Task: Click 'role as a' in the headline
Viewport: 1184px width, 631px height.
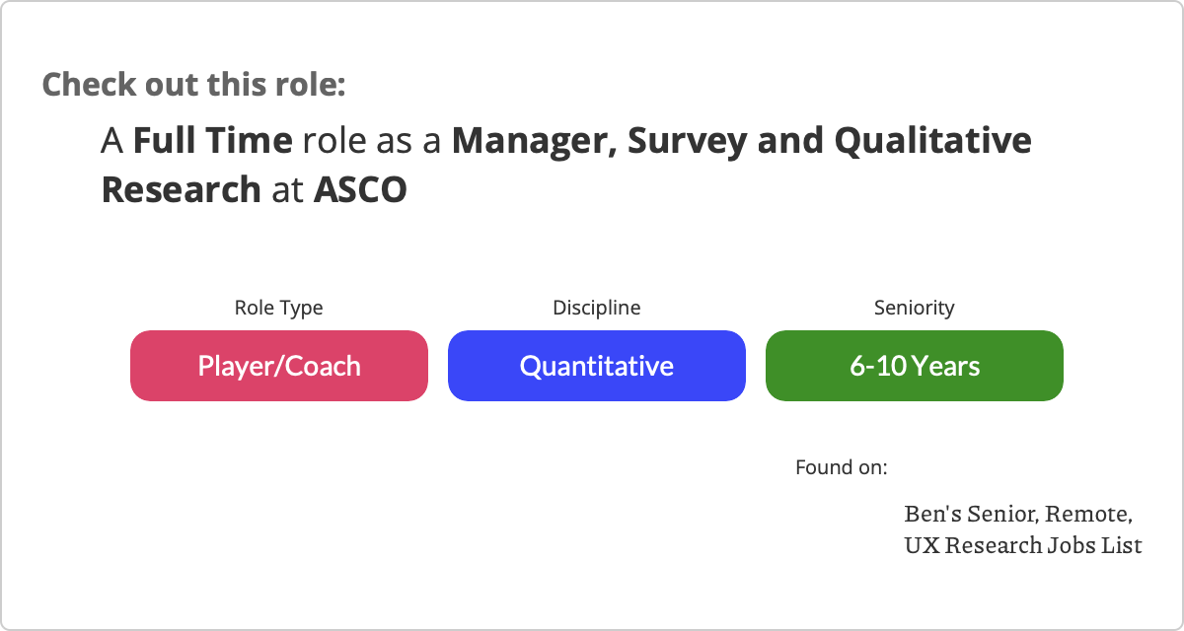Action: [372, 141]
